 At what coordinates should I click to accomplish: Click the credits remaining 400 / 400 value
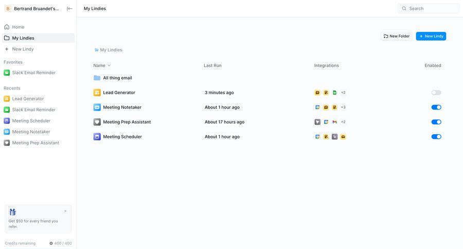[x=61, y=243]
